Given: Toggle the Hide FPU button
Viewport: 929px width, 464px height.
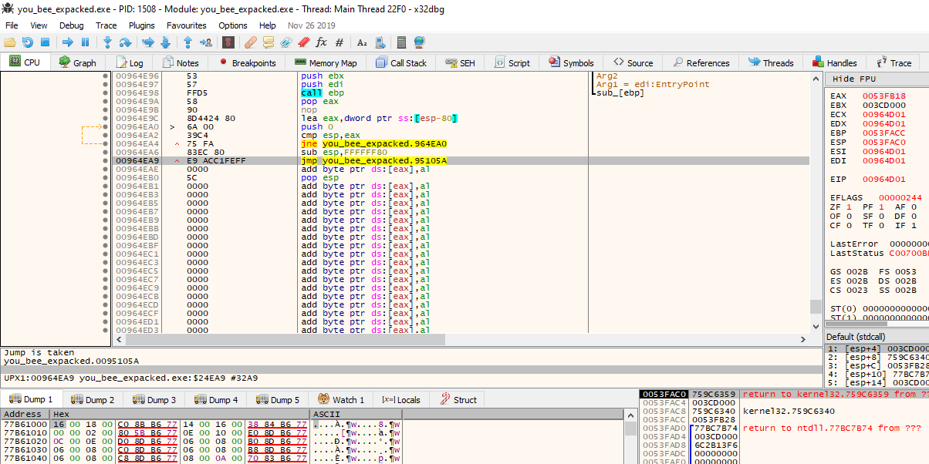Looking at the screenshot, I should point(853,79).
